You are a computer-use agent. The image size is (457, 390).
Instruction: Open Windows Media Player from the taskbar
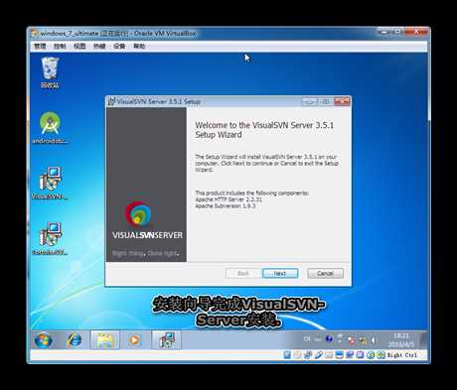pos(134,340)
